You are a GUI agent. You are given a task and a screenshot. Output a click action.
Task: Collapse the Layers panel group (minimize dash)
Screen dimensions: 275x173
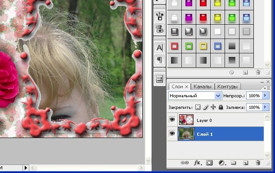[x=262, y=82]
